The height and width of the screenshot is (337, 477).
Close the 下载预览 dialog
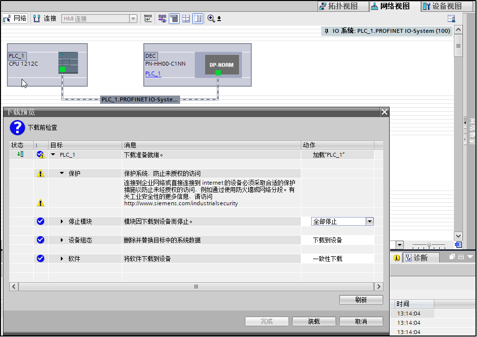click(384, 112)
